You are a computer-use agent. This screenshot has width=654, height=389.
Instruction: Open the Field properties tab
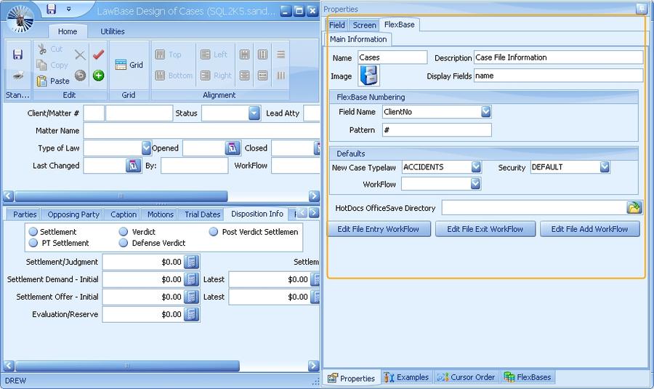coord(337,25)
